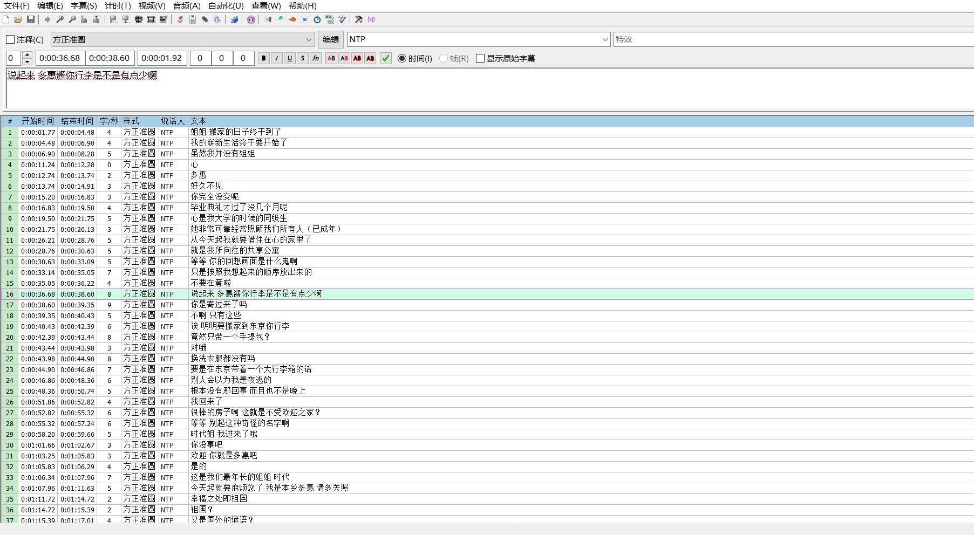Click the 特效 effect input field

tap(793, 39)
